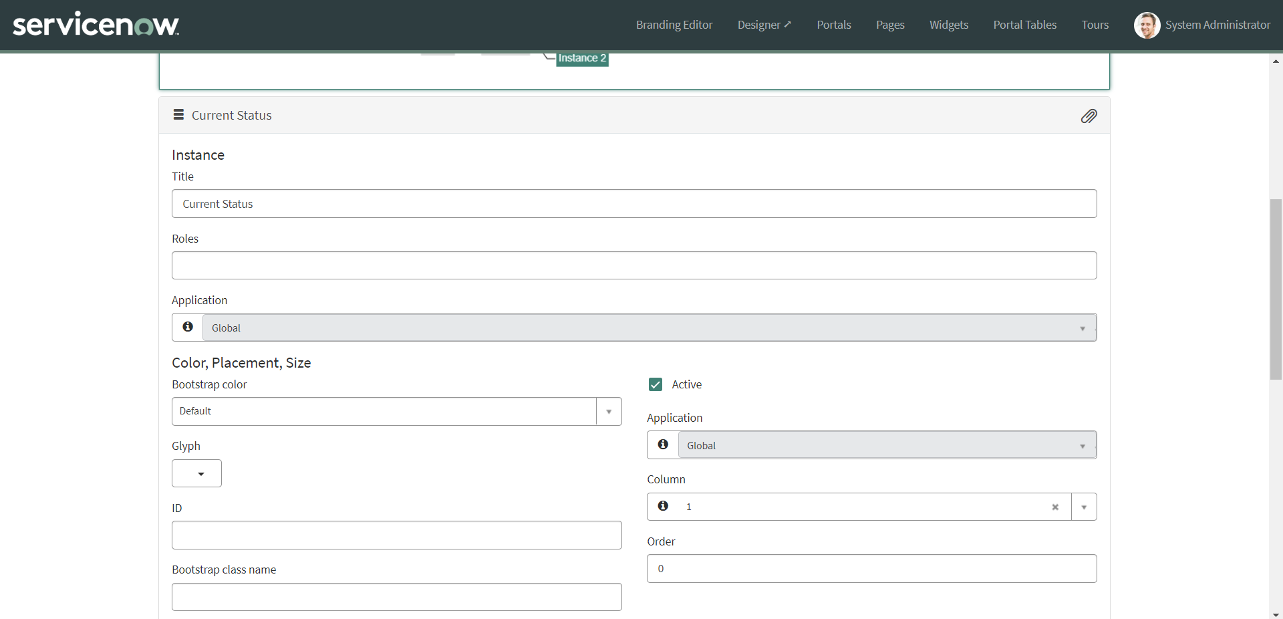Click the info icon beside the right Application field

[663, 445]
